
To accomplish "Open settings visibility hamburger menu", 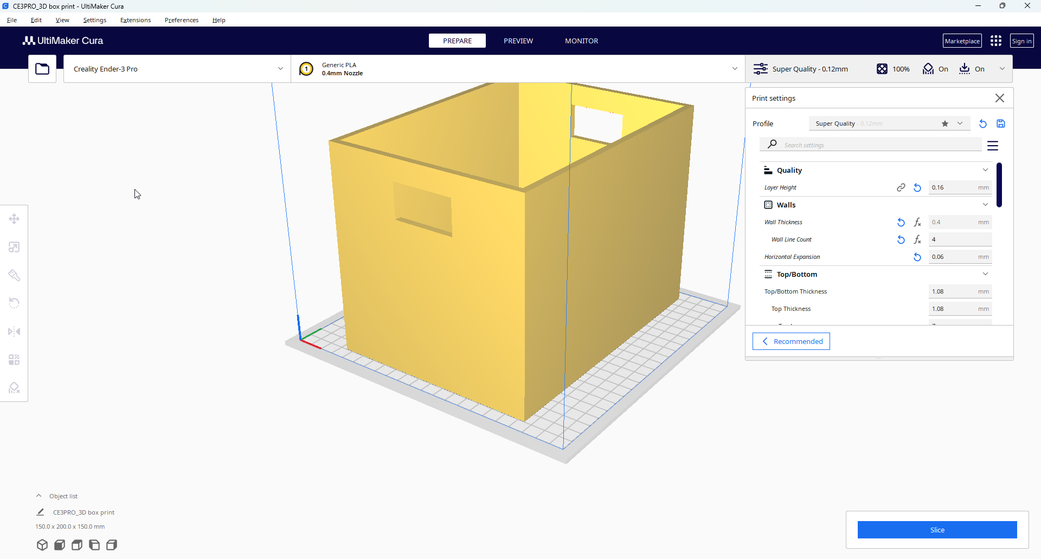I will [x=993, y=146].
